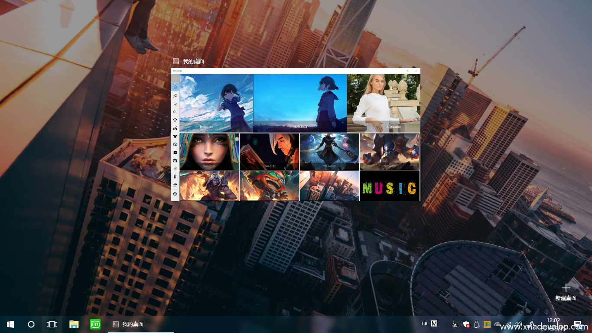This screenshot has height=333, width=592.
Task: Toggle the Task View button
Action: [52, 324]
